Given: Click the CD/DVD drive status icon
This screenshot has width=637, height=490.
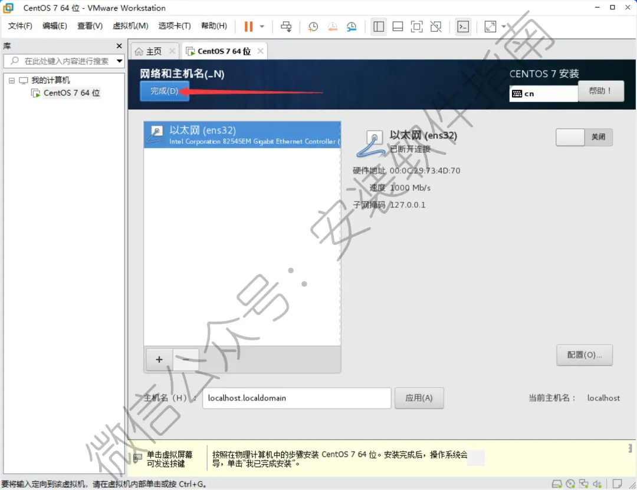Looking at the screenshot, I should point(570,484).
